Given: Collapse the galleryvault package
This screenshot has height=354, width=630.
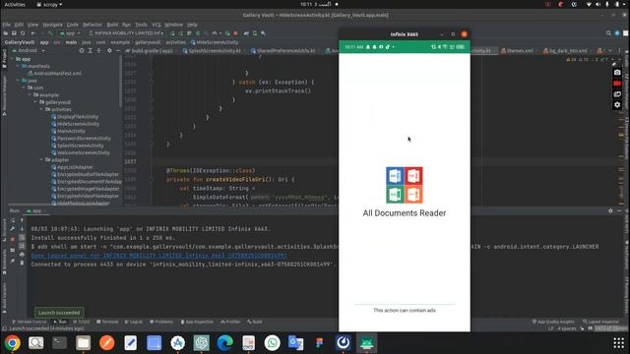Looking at the screenshot, I should coord(35,102).
